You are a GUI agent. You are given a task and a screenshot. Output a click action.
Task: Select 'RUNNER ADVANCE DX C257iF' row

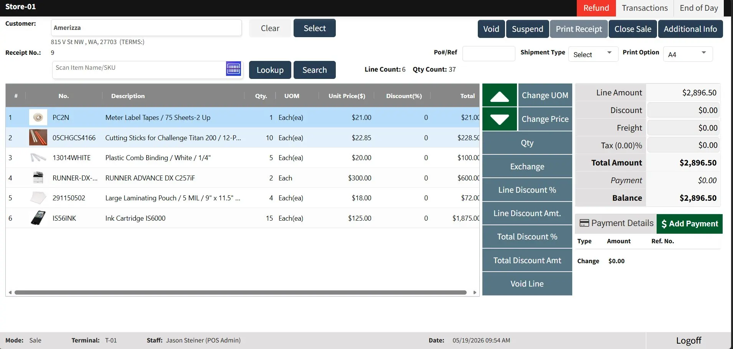click(243, 178)
